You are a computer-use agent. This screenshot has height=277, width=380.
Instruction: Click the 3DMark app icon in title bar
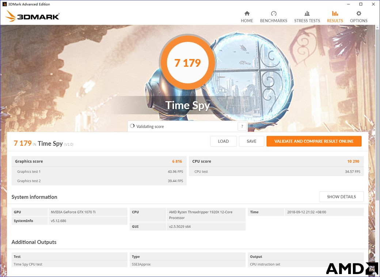coord(4,4)
